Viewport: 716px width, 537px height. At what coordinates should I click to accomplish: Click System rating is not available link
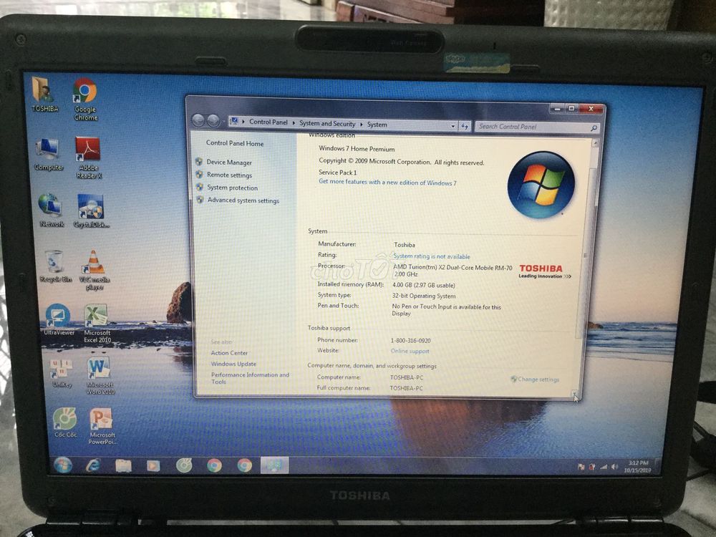[432, 256]
